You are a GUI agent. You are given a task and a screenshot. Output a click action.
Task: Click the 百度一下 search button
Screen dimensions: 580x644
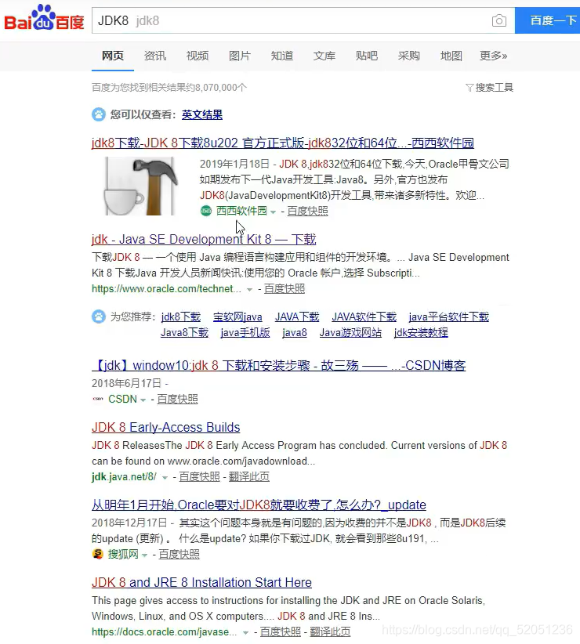(548, 20)
